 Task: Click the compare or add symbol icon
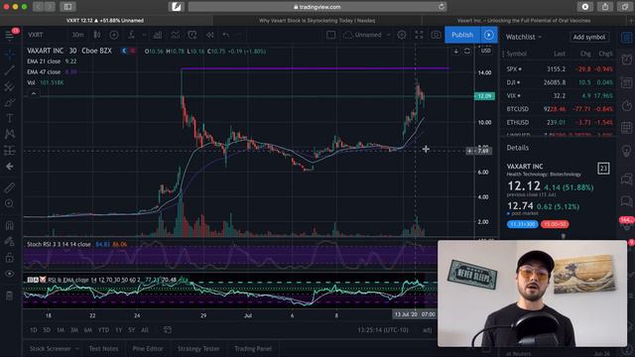[114, 36]
